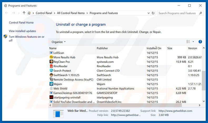This screenshot has height=123, width=208.
Task: Open Turn Windows features on or off
Action: (27, 38)
